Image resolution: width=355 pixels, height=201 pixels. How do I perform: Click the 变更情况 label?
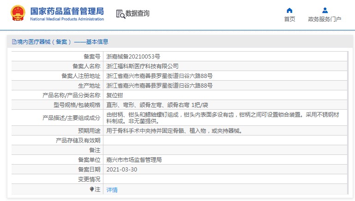pos(89,179)
